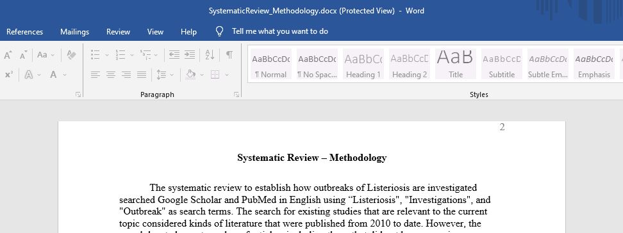The image size is (623, 233).
Task: Apply the Subtle Emphasis style
Action: coord(547,64)
